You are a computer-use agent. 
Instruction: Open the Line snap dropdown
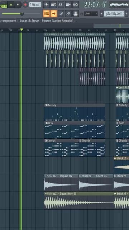click(x=91, y=14)
